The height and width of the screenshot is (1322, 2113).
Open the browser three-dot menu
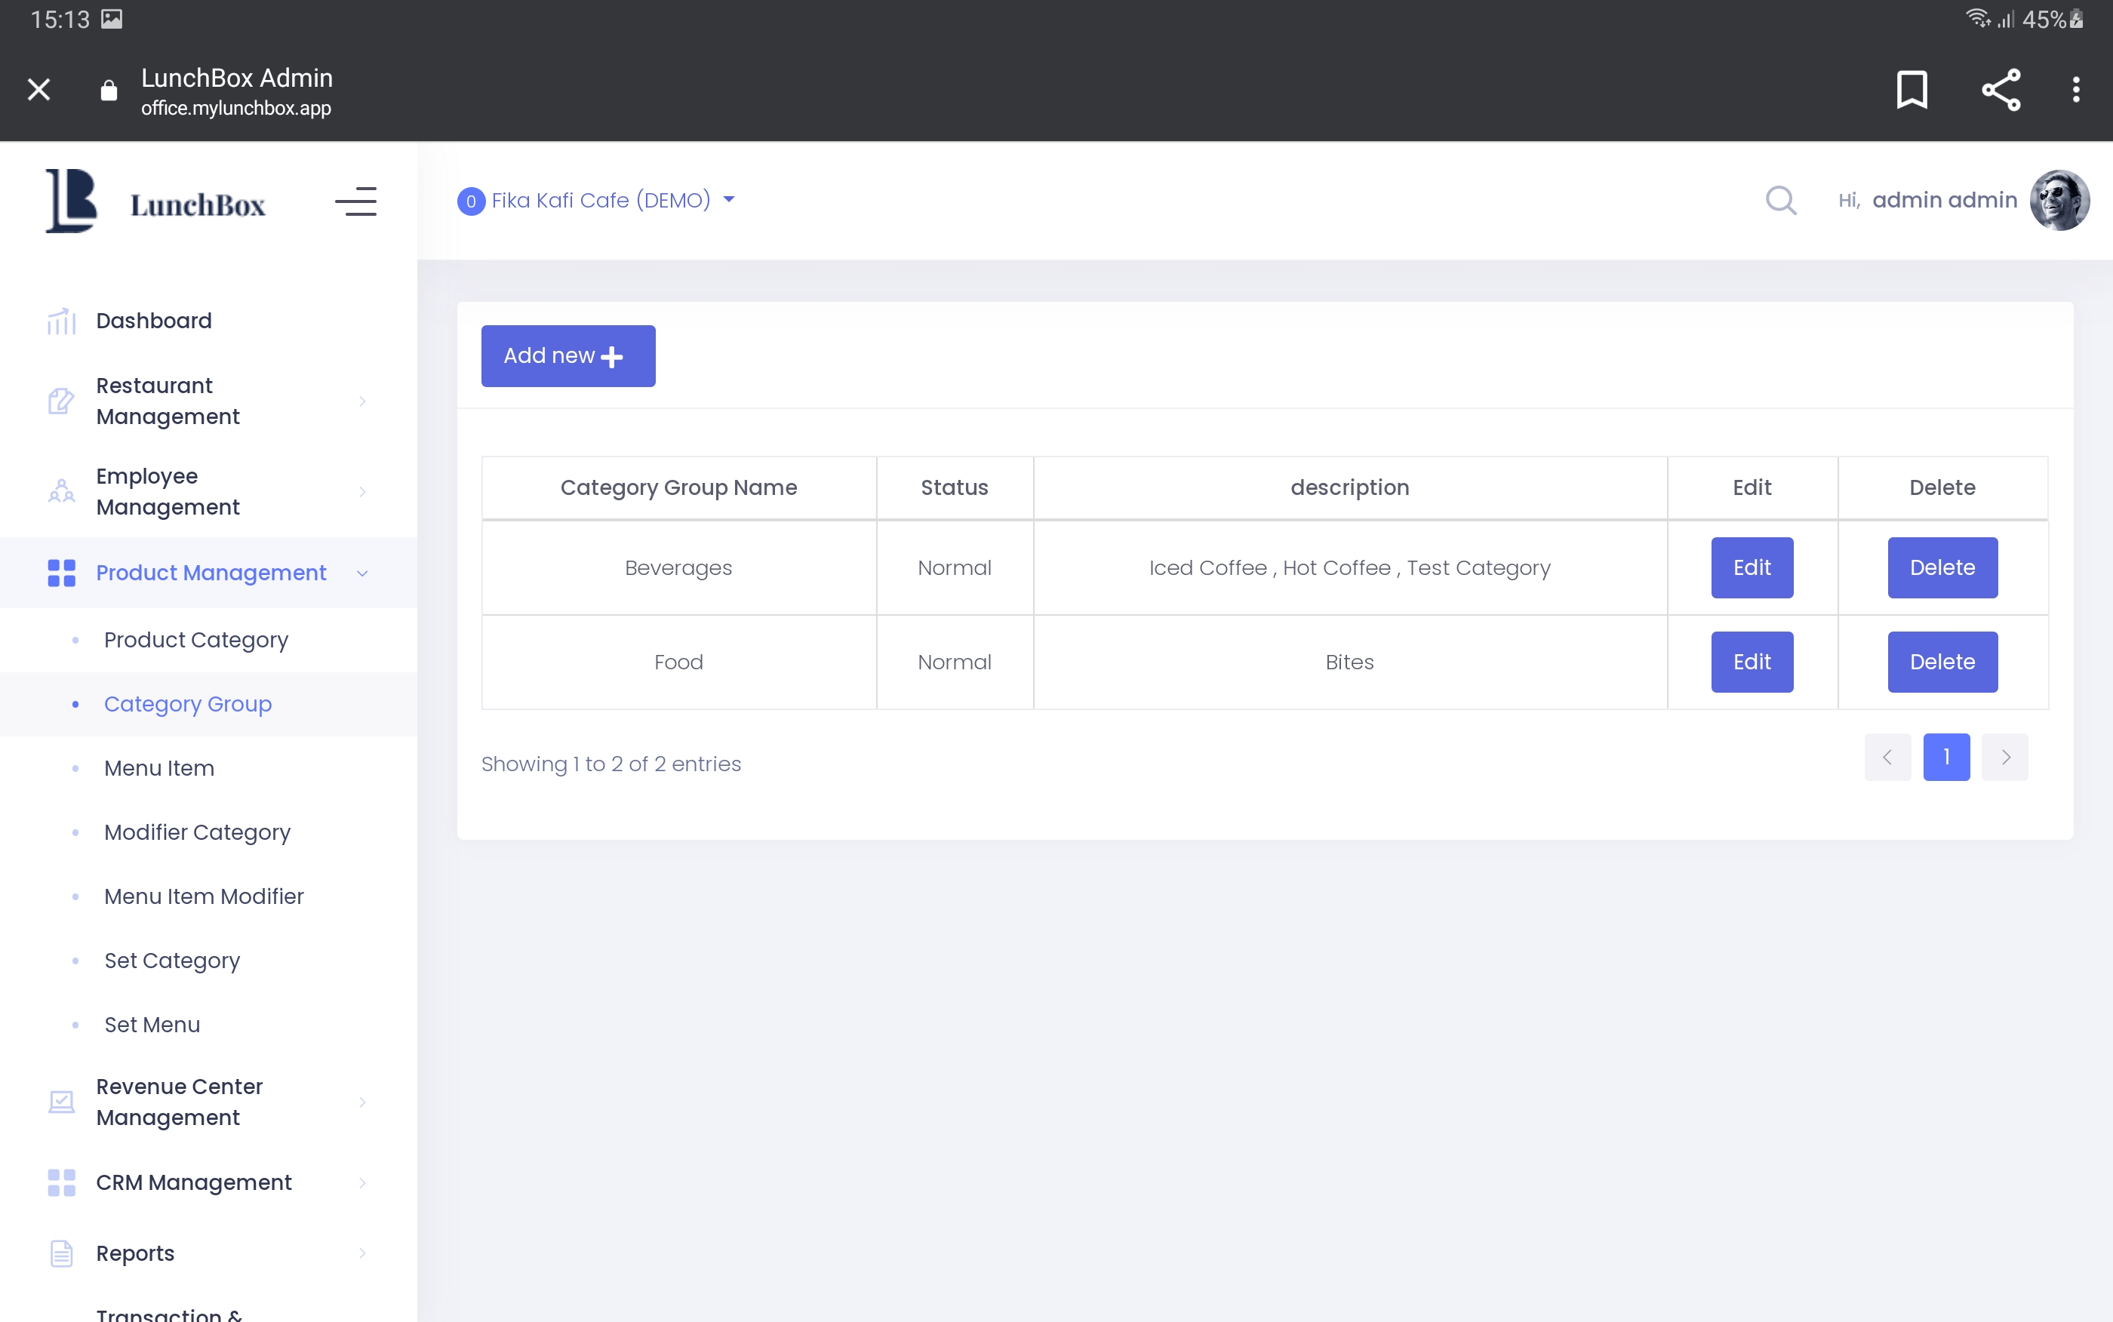click(2075, 89)
